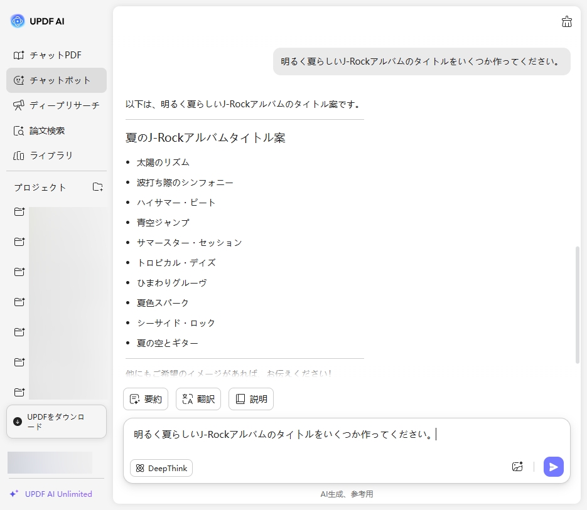Send the message with the arrow button
The height and width of the screenshot is (510, 587).
coord(553,467)
